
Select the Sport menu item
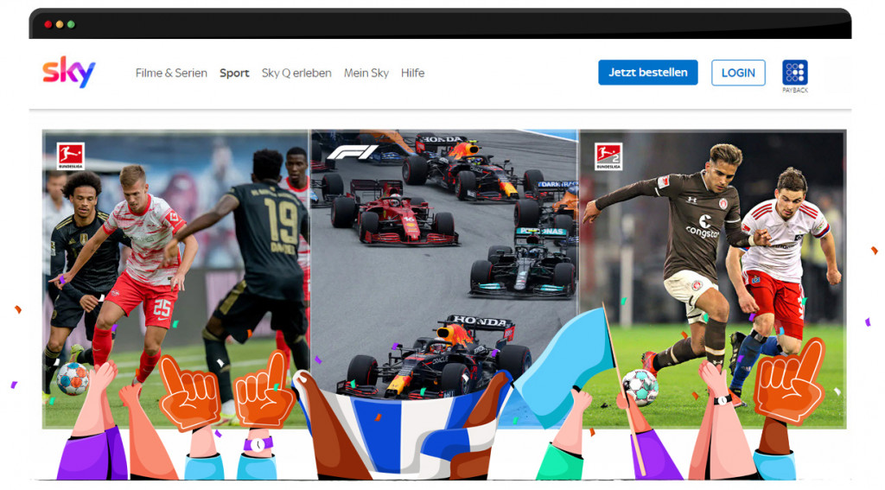(234, 73)
